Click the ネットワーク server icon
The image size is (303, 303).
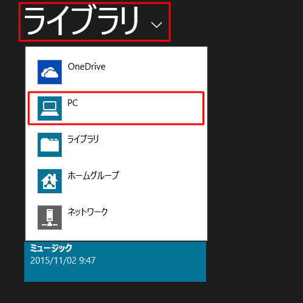click(x=50, y=218)
